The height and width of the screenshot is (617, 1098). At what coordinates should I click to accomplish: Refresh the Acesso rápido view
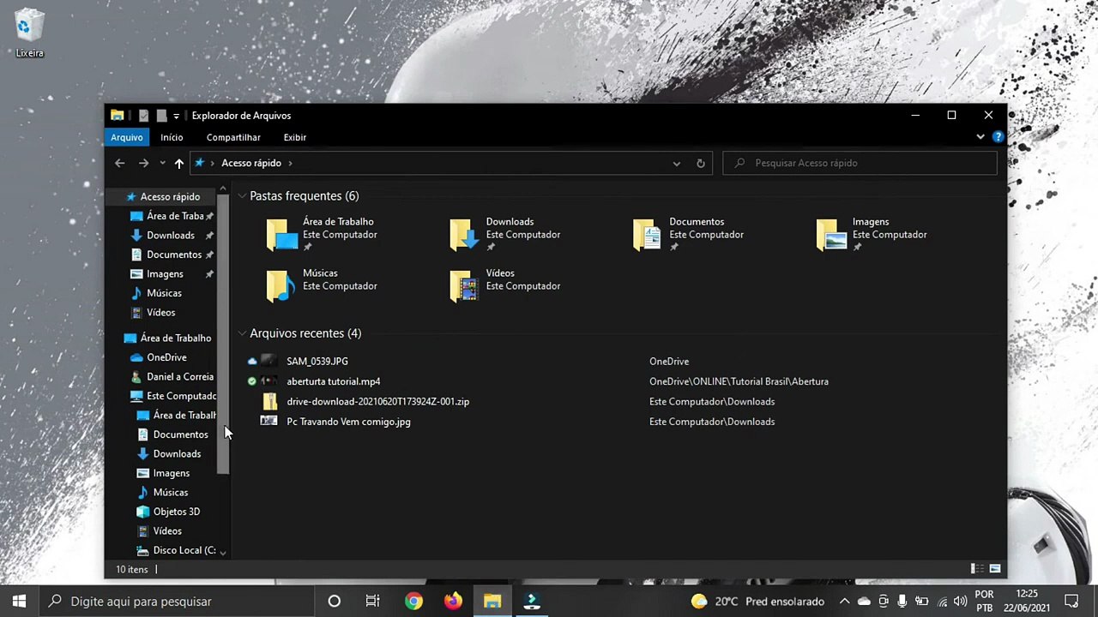(701, 163)
